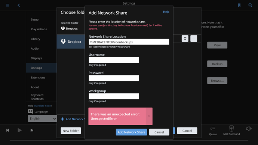Viewport: 258px width, 145px height.
Task: Play the current track
Action: pyautogui.click(x=19, y=130)
